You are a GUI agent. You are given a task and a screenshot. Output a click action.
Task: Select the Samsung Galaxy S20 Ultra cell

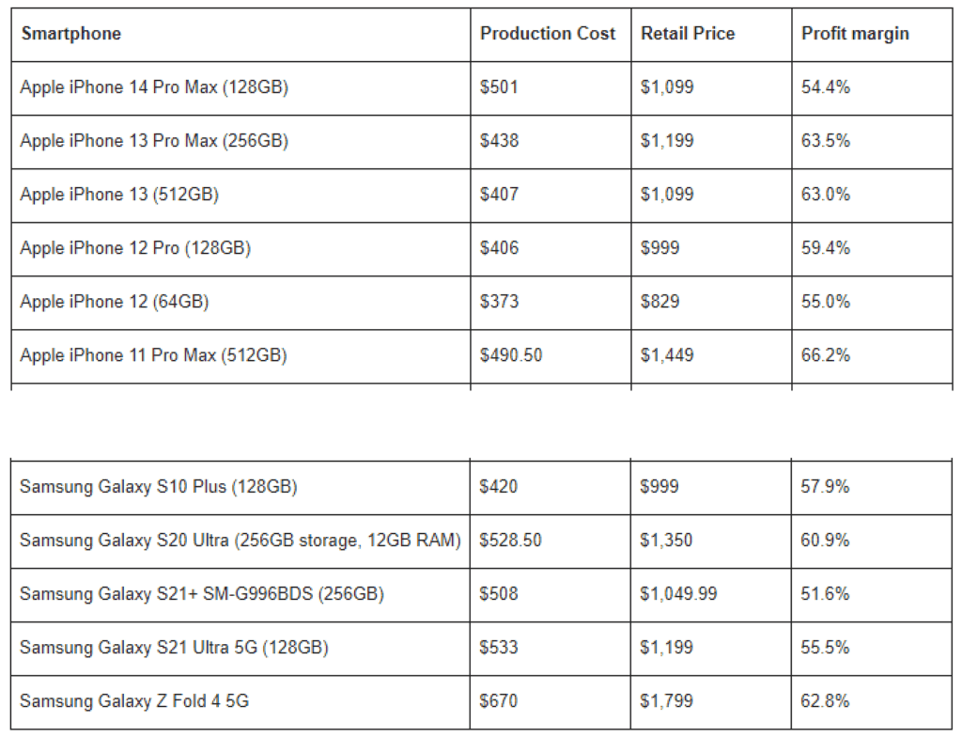tap(240, 541)
